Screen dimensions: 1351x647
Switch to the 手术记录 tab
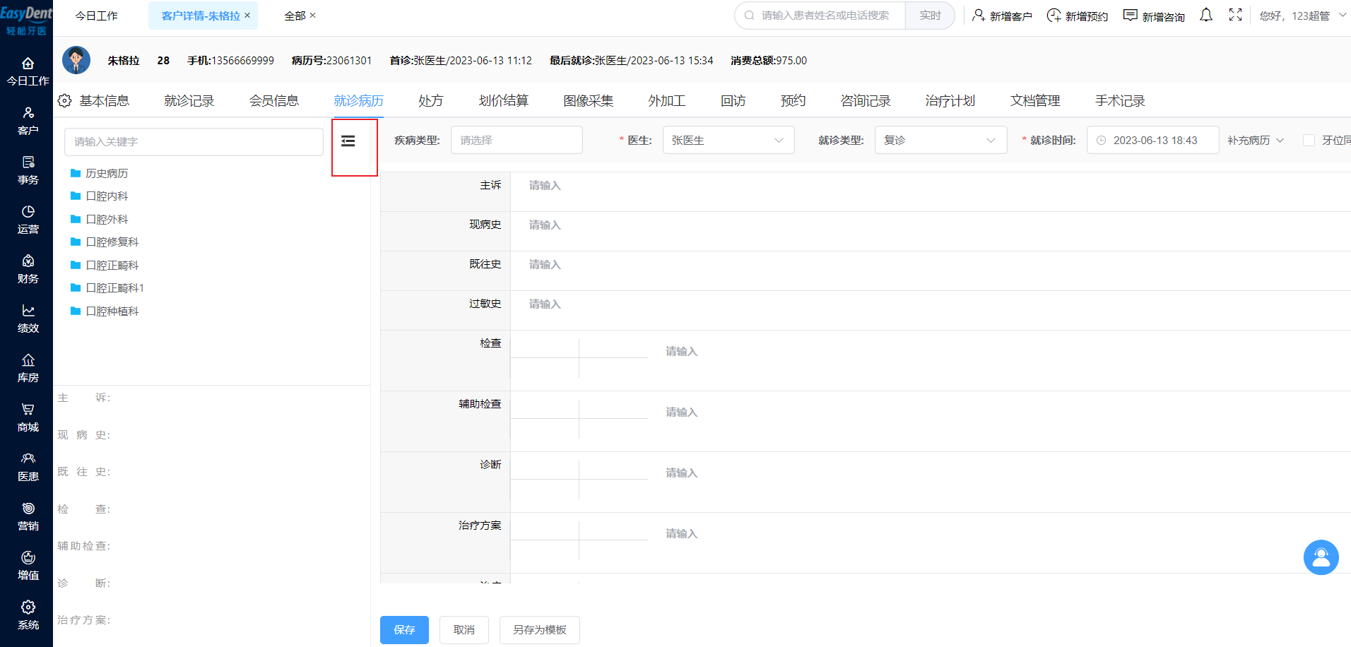(x=1119, y=101)
